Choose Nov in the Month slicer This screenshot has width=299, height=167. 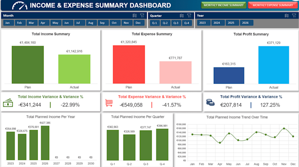(x=127, y=23)
